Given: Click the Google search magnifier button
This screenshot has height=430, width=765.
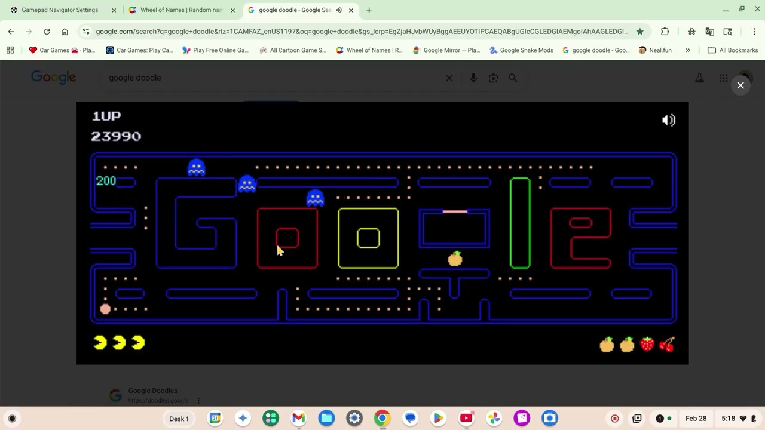Looking at the screenshot, I should click(x=513, y=78).
